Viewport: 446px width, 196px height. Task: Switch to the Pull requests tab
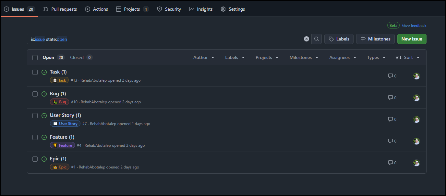coord(60,9)
